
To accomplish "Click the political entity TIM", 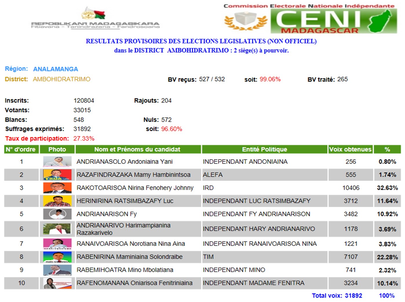I will (208, 257).
